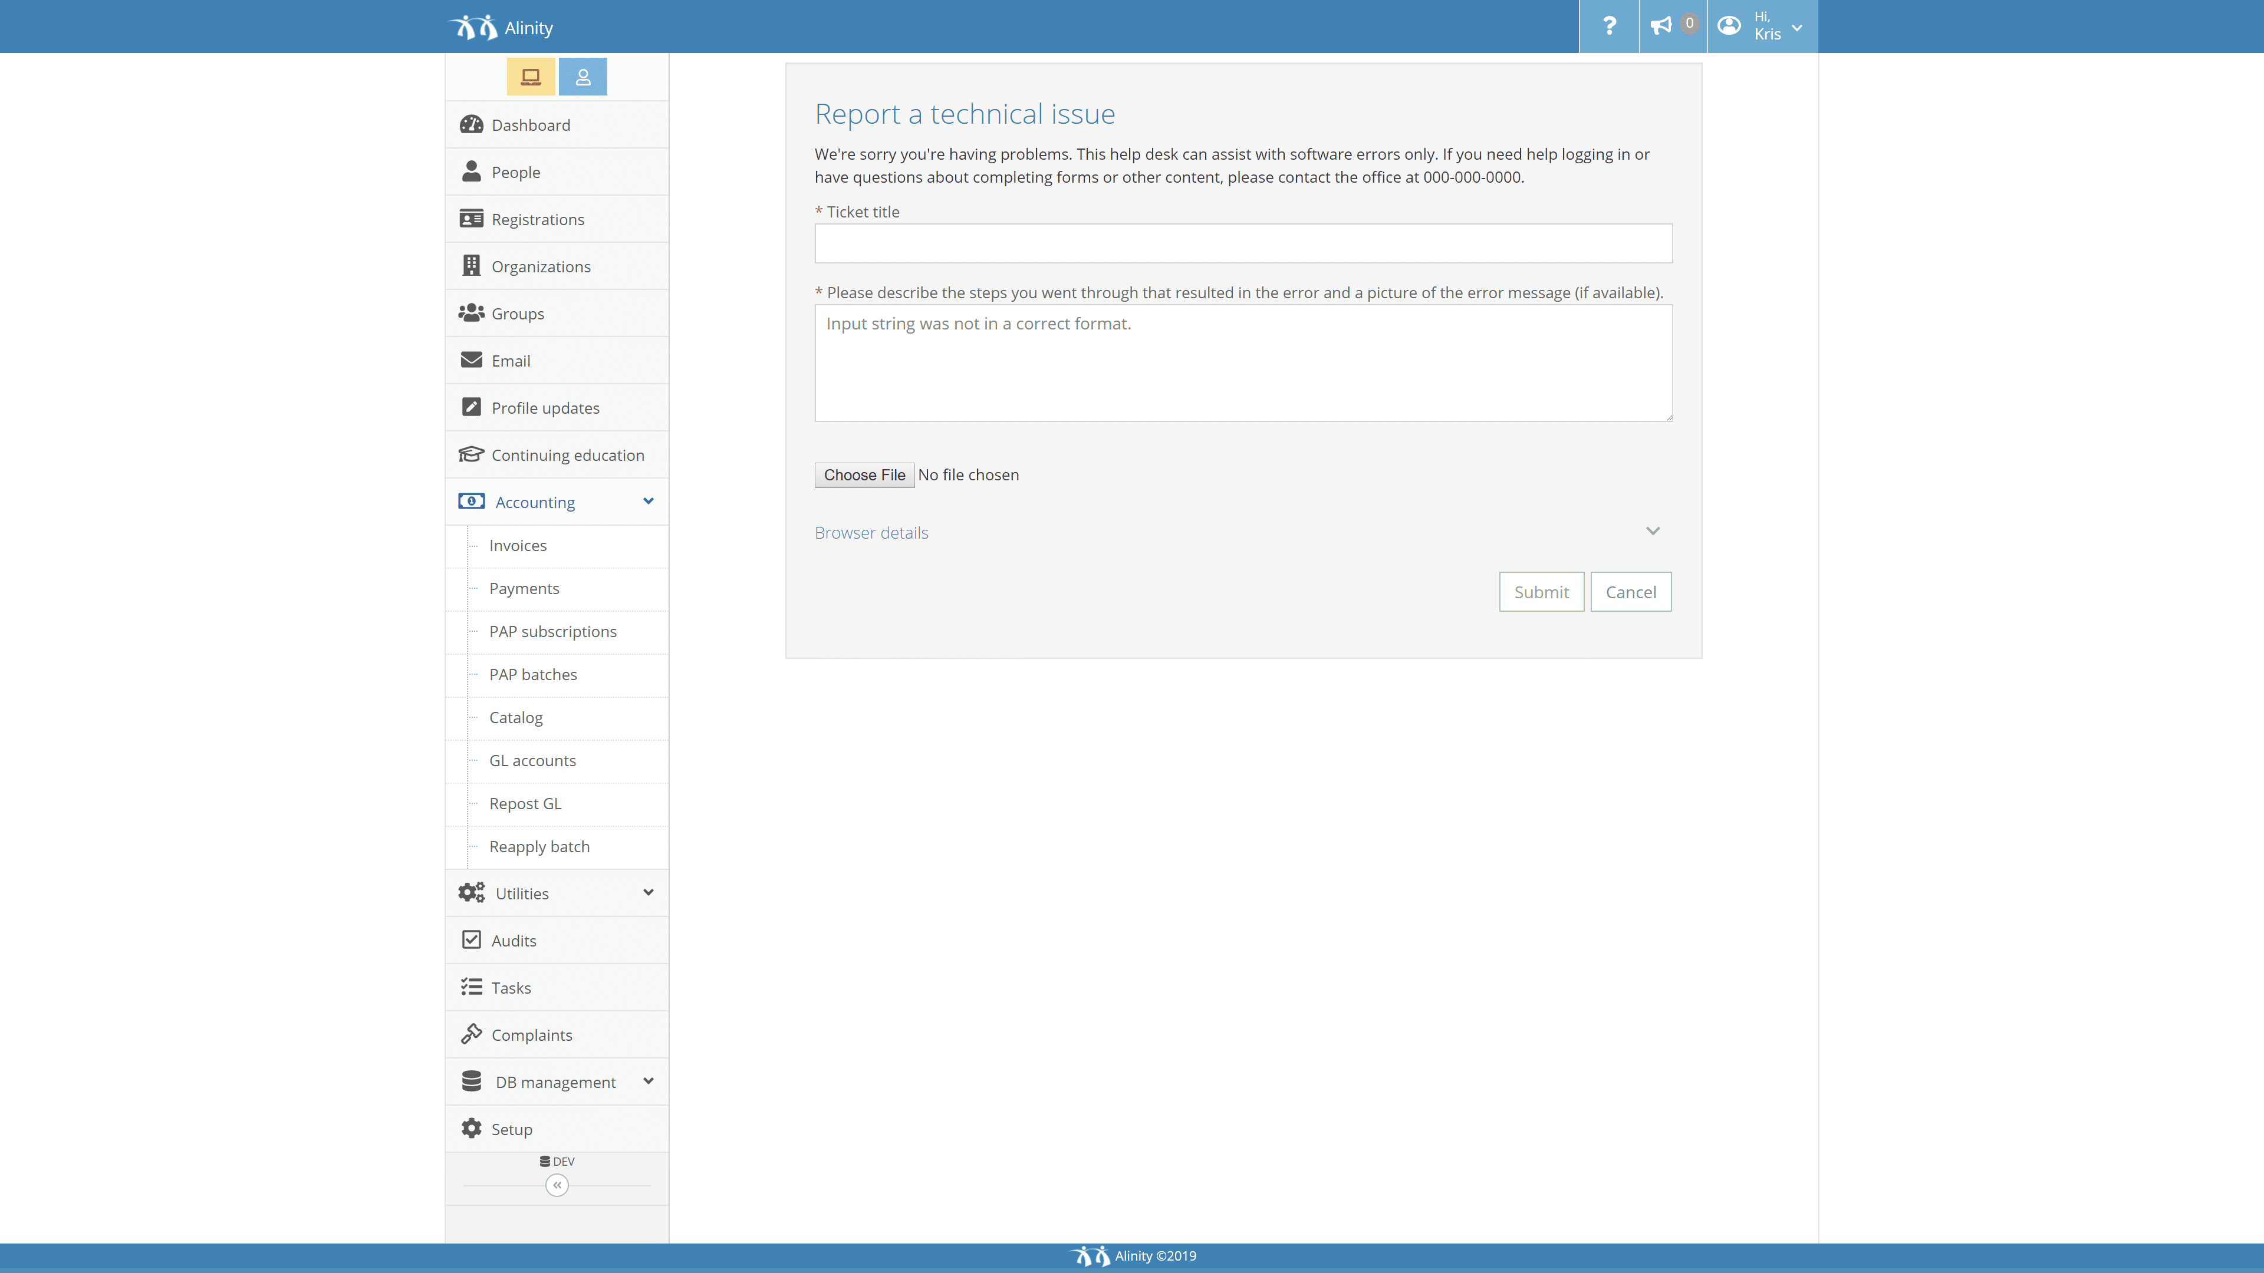This screenshot has width=2264, height=1273.
Task: Open announcements megaphone icon
Action: (x=1660, y=27)
